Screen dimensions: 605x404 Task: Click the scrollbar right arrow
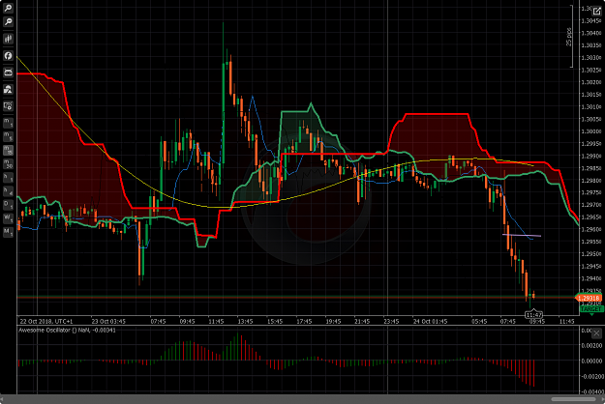click(x=603, y=399)
